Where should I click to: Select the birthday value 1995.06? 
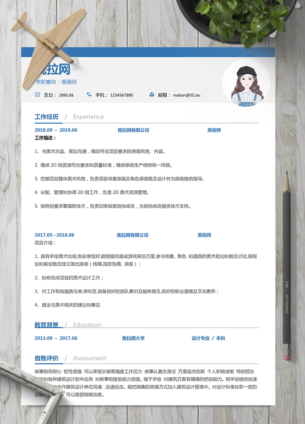[x=66, y=95]
